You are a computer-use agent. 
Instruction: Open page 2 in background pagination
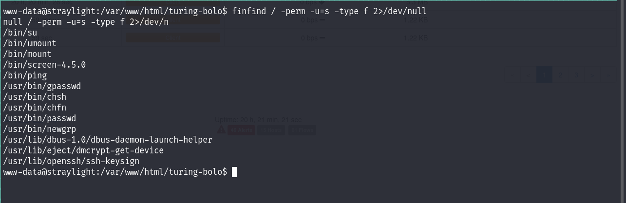[x=561, y=75]
